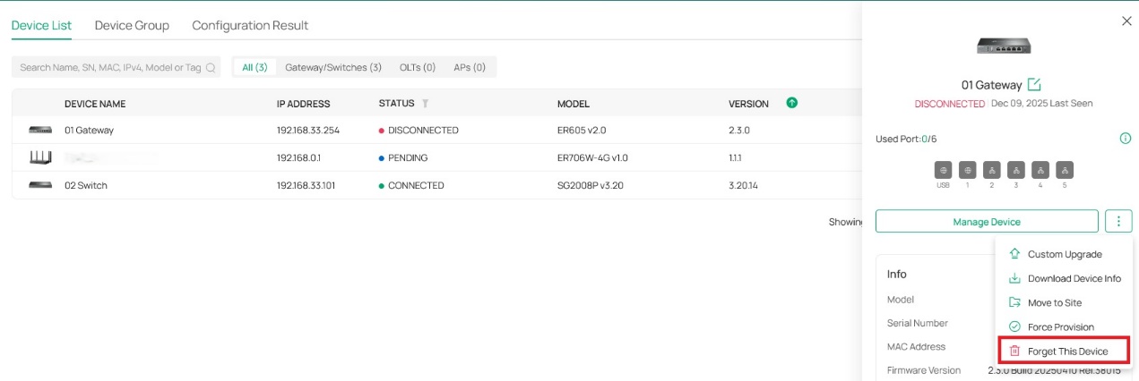Click the STATUS column filter icon
This screenshot has width=1139, height=381.
coord(426,104)
